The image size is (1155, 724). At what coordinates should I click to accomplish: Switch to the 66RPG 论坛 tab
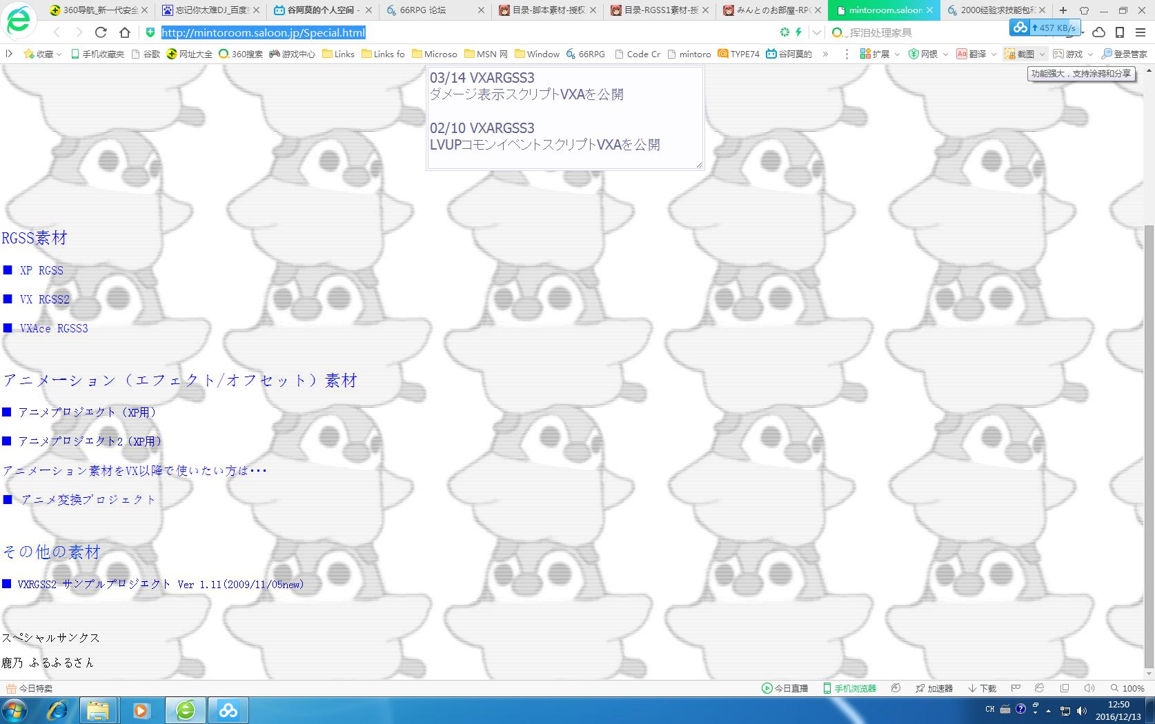(x=435, y=10)
